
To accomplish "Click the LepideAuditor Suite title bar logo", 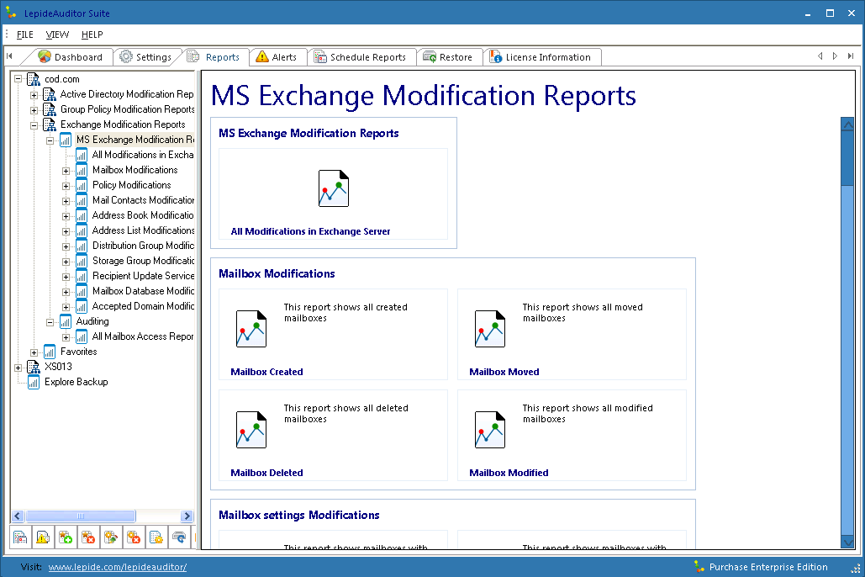I will (11, 12).
